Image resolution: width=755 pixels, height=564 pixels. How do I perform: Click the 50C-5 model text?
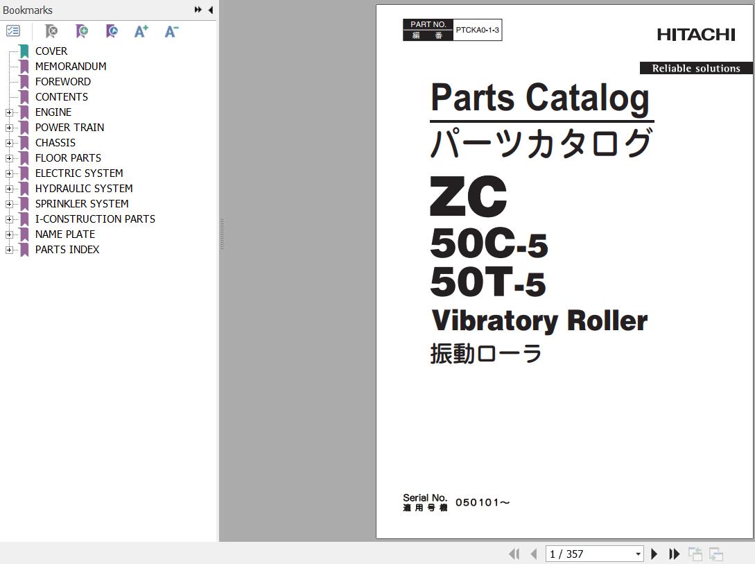click(489, 243)
